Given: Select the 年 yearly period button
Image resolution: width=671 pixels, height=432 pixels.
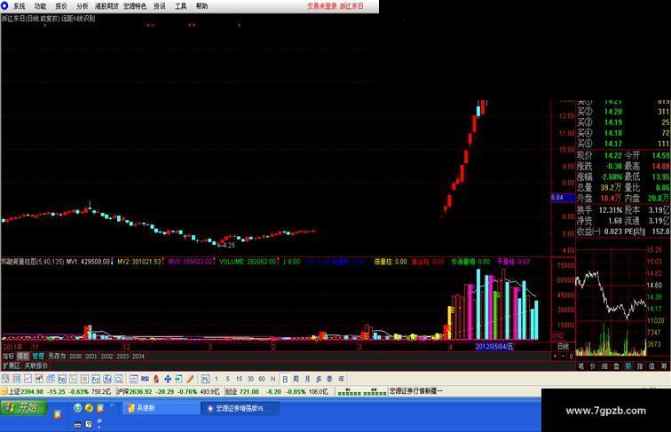Looking at the screenshot, I should [x=341, y=379].
